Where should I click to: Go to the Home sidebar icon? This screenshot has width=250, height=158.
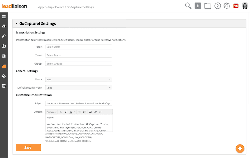click(x=4, y=26)
